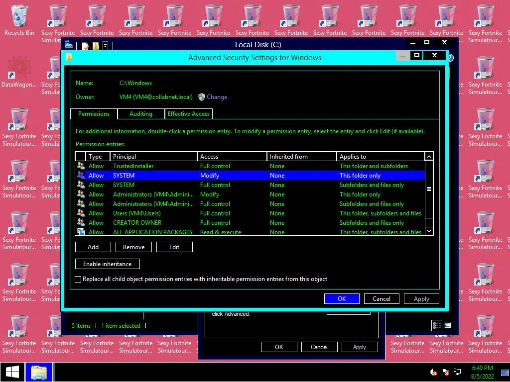The image size is (510, 382).
Task: Open the DataWagon desktop shortcut
Action: pyautogui.click(x=19, y=72)
